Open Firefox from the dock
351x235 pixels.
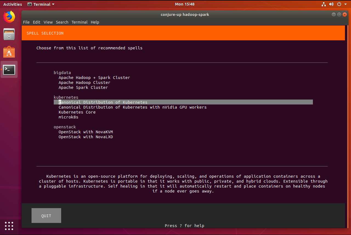[x=9, y=17]
